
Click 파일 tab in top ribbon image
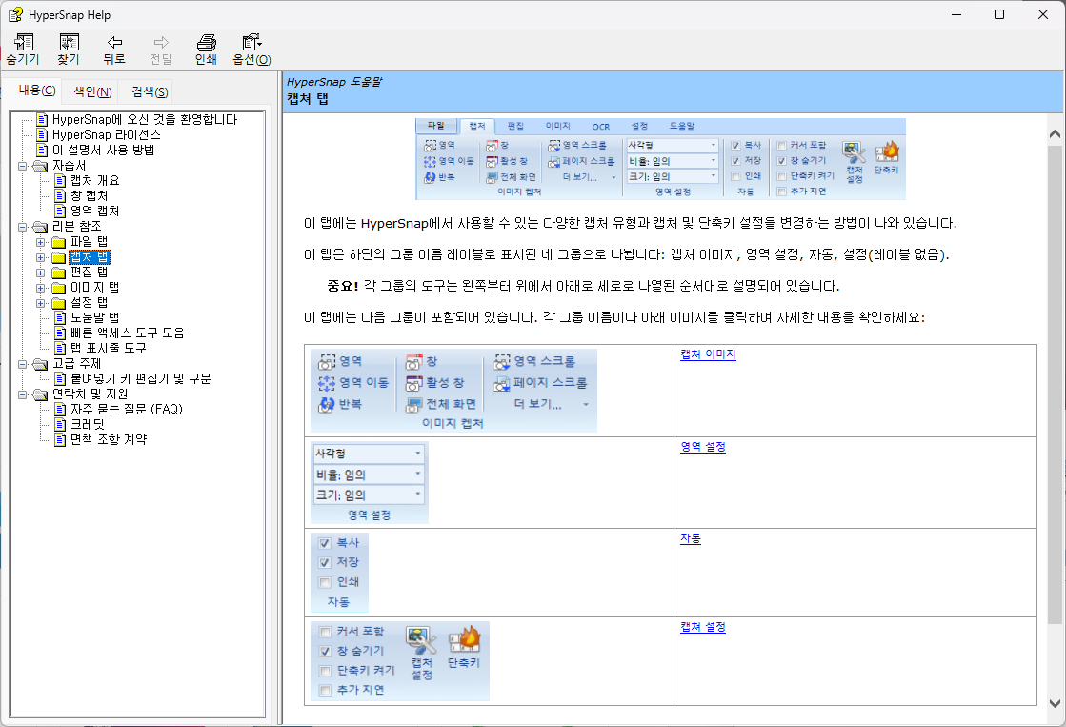pyautogui.click(x=435, y=126)
